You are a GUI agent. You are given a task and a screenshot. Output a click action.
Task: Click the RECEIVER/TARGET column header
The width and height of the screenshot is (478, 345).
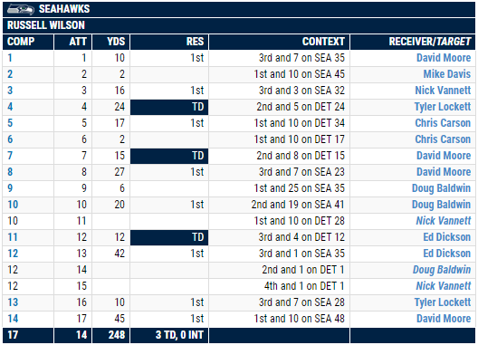click(x=413, y=42)
